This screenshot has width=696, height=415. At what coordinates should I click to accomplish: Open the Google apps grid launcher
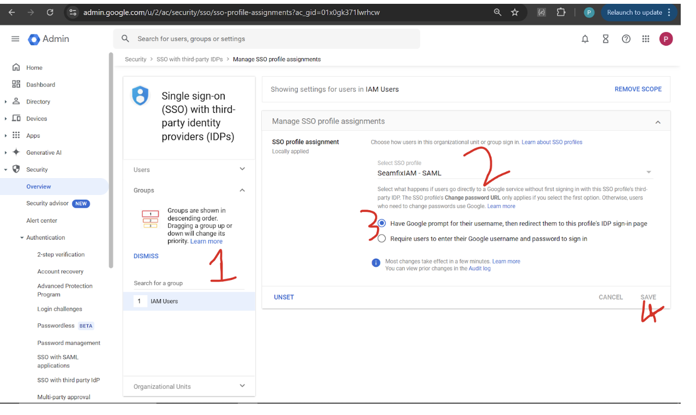(646, 39)
